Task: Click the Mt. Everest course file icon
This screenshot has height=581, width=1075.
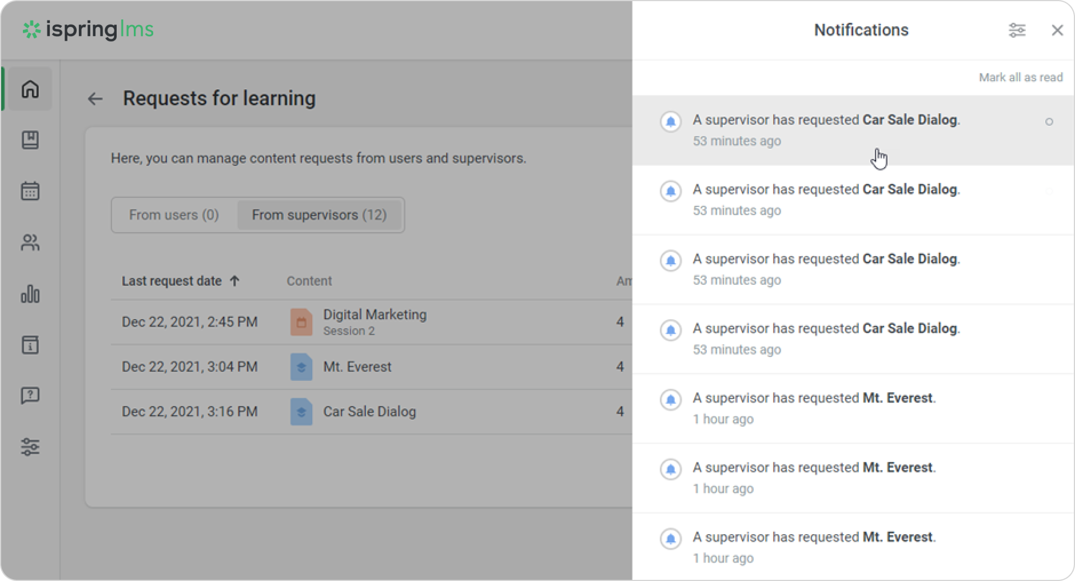Action: coord(301,367)
